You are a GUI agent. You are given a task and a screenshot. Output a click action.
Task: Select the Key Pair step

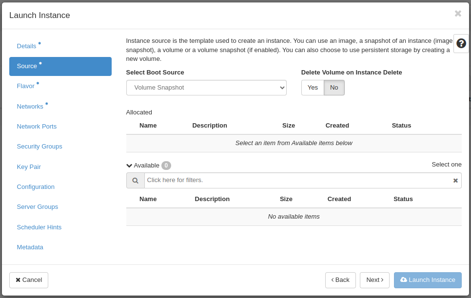click(x=29, y=167)
